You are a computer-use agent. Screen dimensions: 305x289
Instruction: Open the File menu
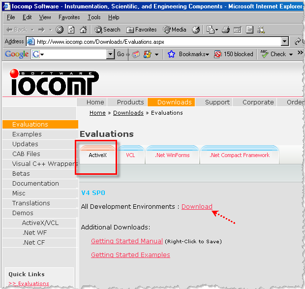click(x=11, y=17)
